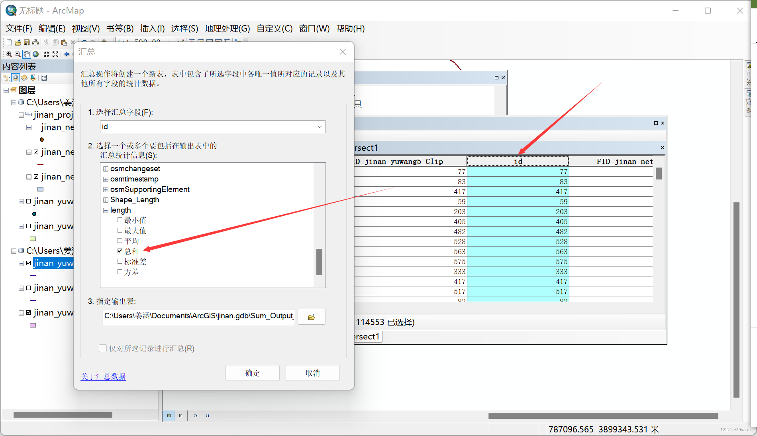Click the Refresh map icon

196,416
